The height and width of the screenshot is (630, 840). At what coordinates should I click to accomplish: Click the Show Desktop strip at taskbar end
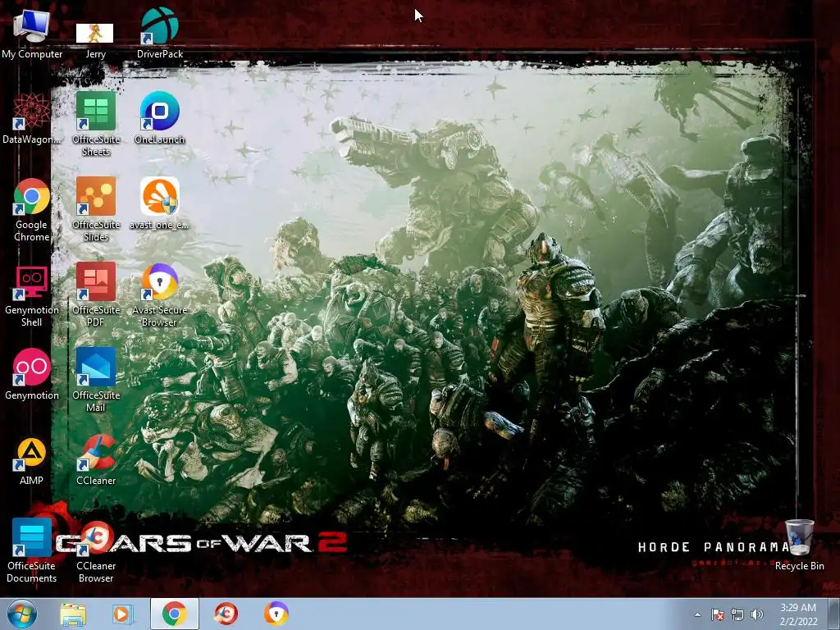(x=834, y=614)
